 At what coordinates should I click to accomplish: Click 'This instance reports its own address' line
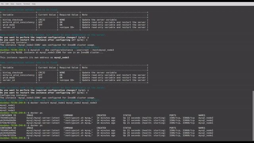tap(35, 58)
